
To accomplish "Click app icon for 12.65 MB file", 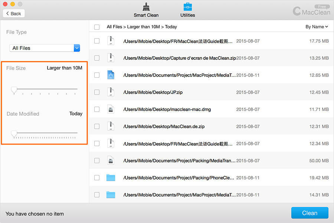I will [111, 75].
